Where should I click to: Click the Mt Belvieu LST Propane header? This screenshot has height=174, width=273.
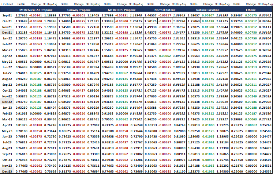(x=36, y=10)
